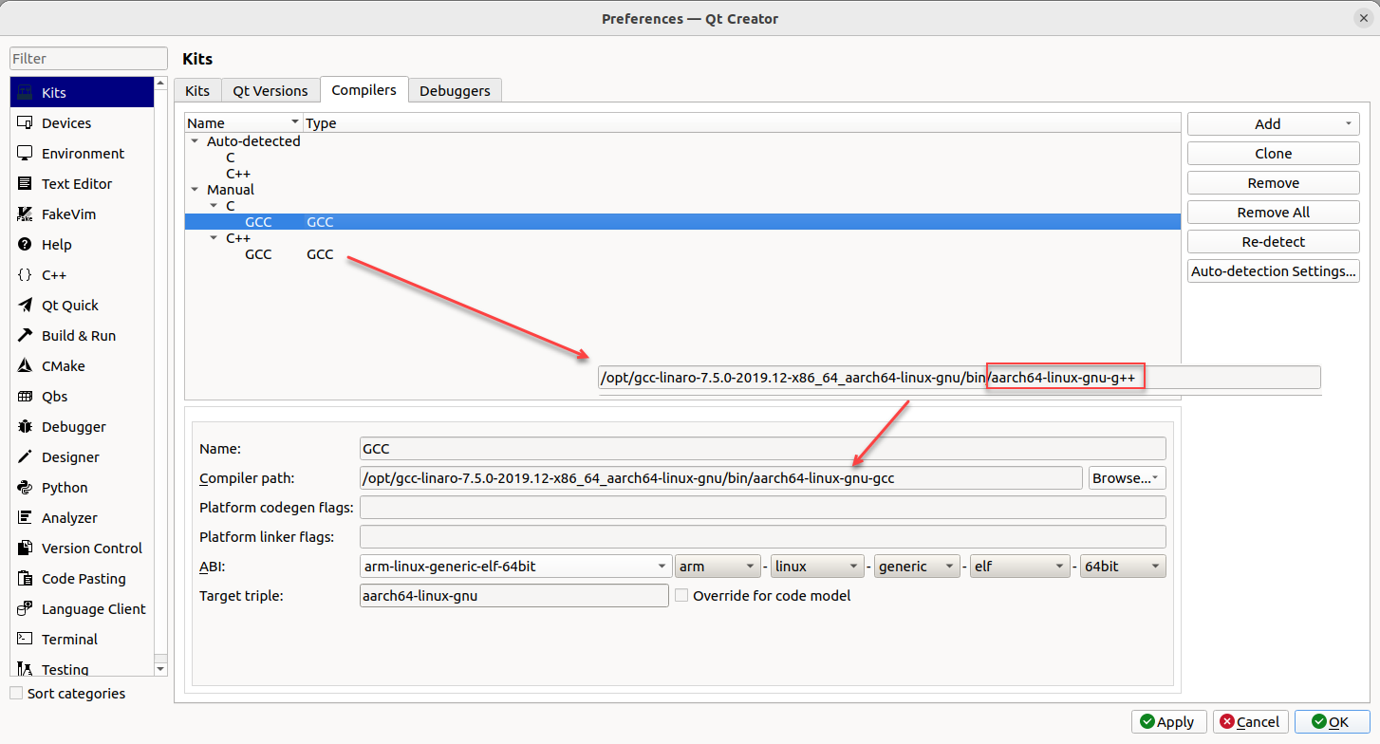
Task: Click the Apply button
Action: tap(1169, 722)
